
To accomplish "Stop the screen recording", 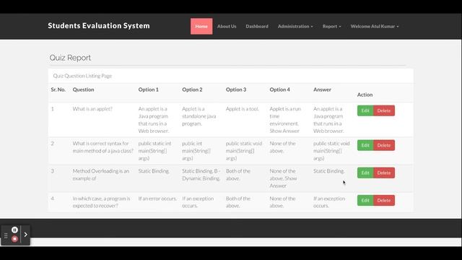I will tap(14, 239).
